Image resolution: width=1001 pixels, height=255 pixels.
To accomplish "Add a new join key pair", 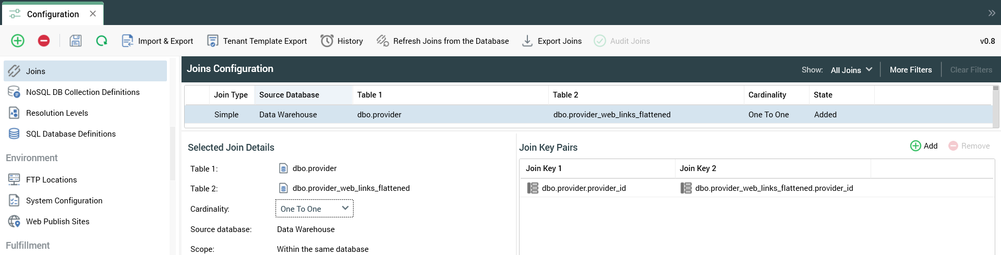I will 924,146.
